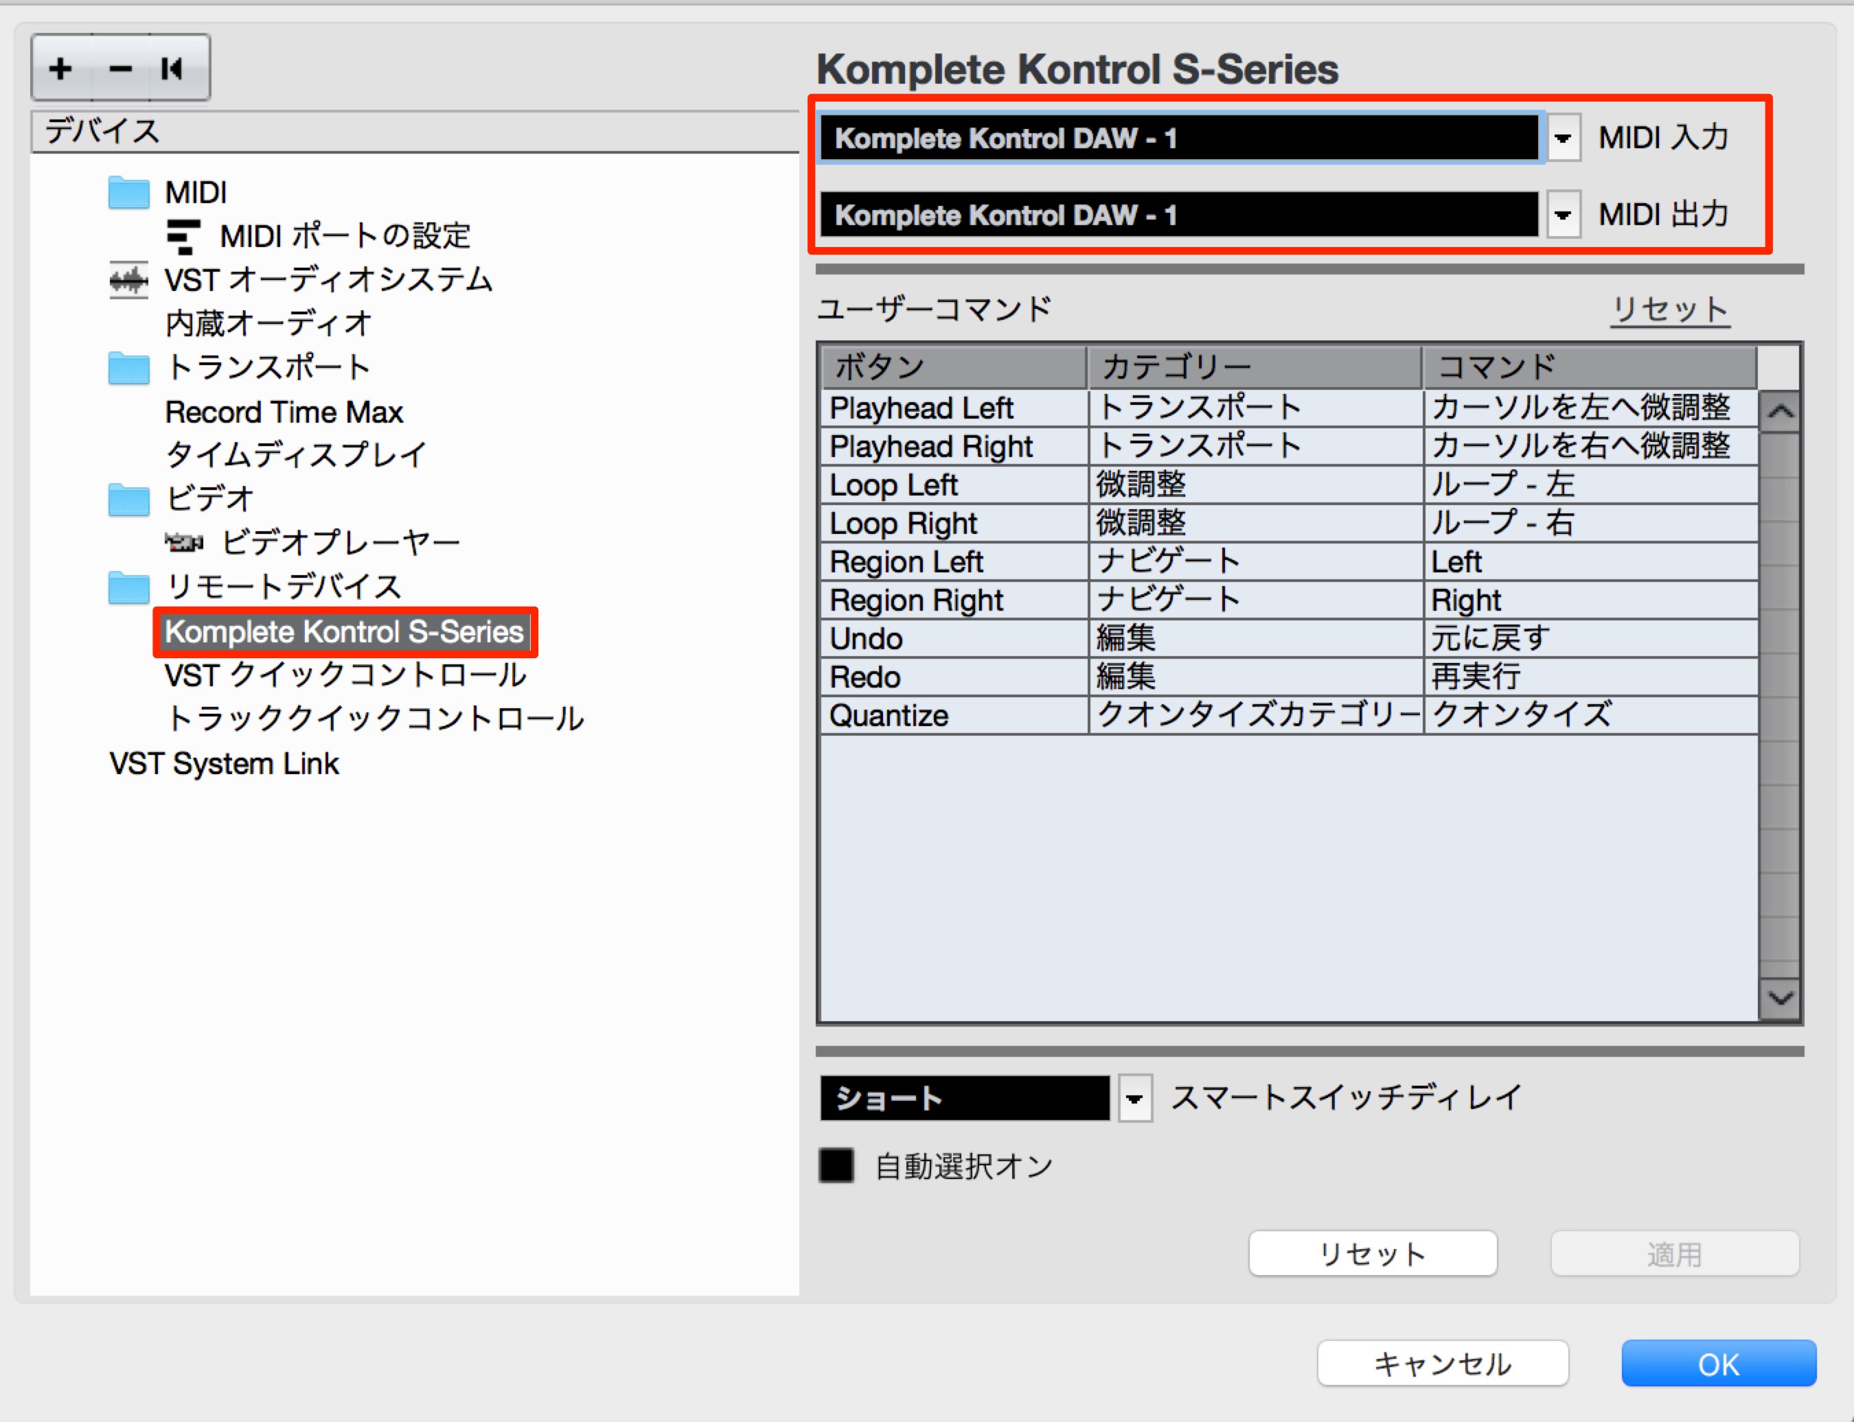Click the コマンド column header
The height and width of the screenshot is (1422, 1854).
[x=1590, y=367]
